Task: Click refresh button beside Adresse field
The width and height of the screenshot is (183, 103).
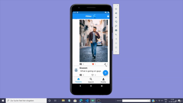Action: click(150, 101)
